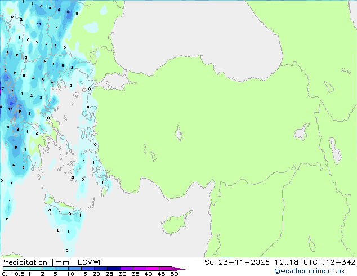The width and height of the screenshot is (357, 276).
Task: Select the 25–30 mm dark blue swatch
Action: (113, 269)
